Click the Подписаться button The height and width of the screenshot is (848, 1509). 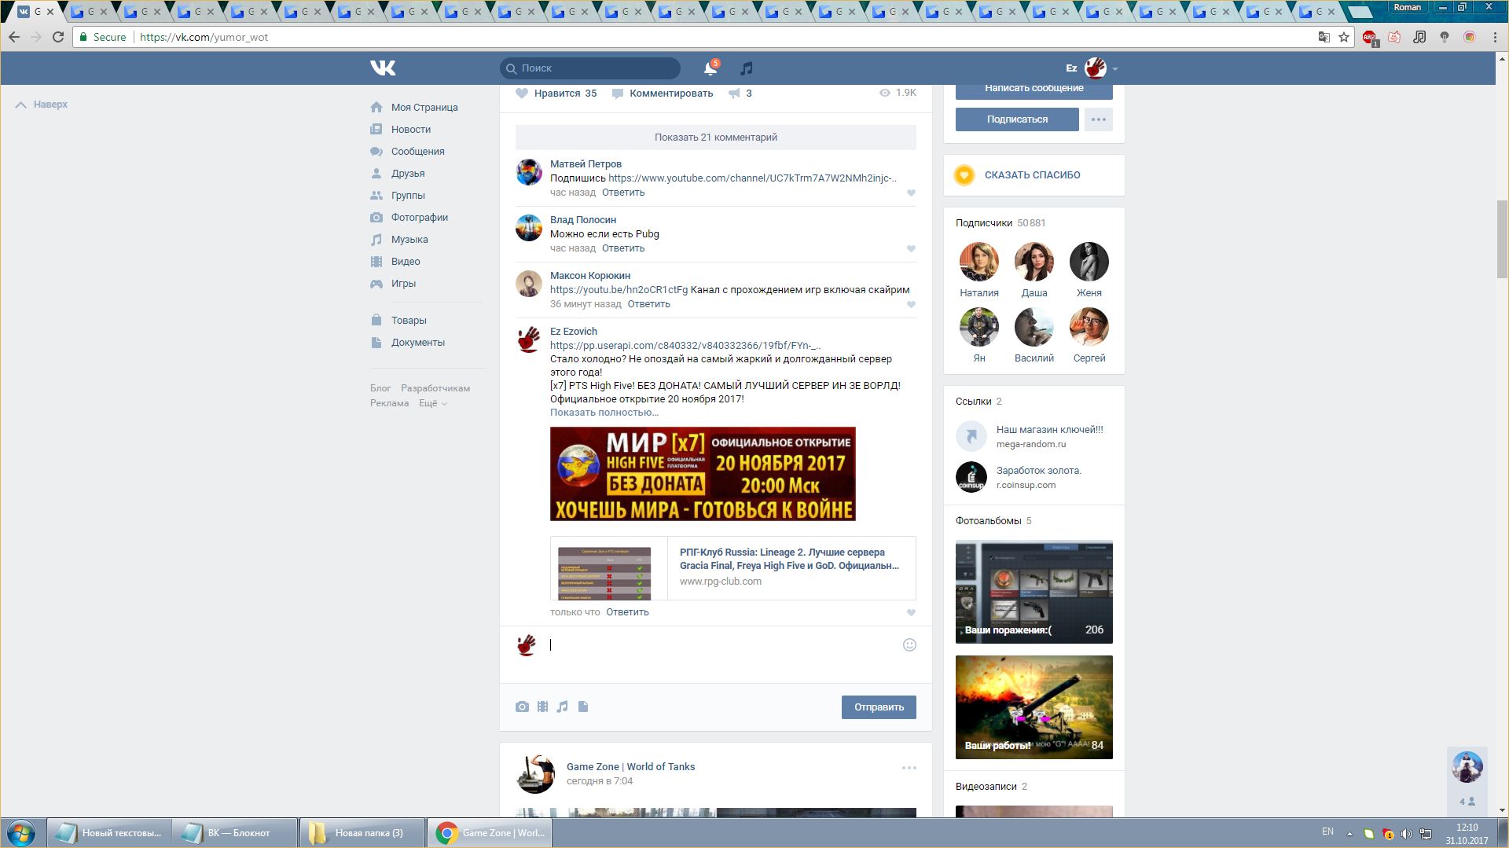click(x=1017, y=119)
